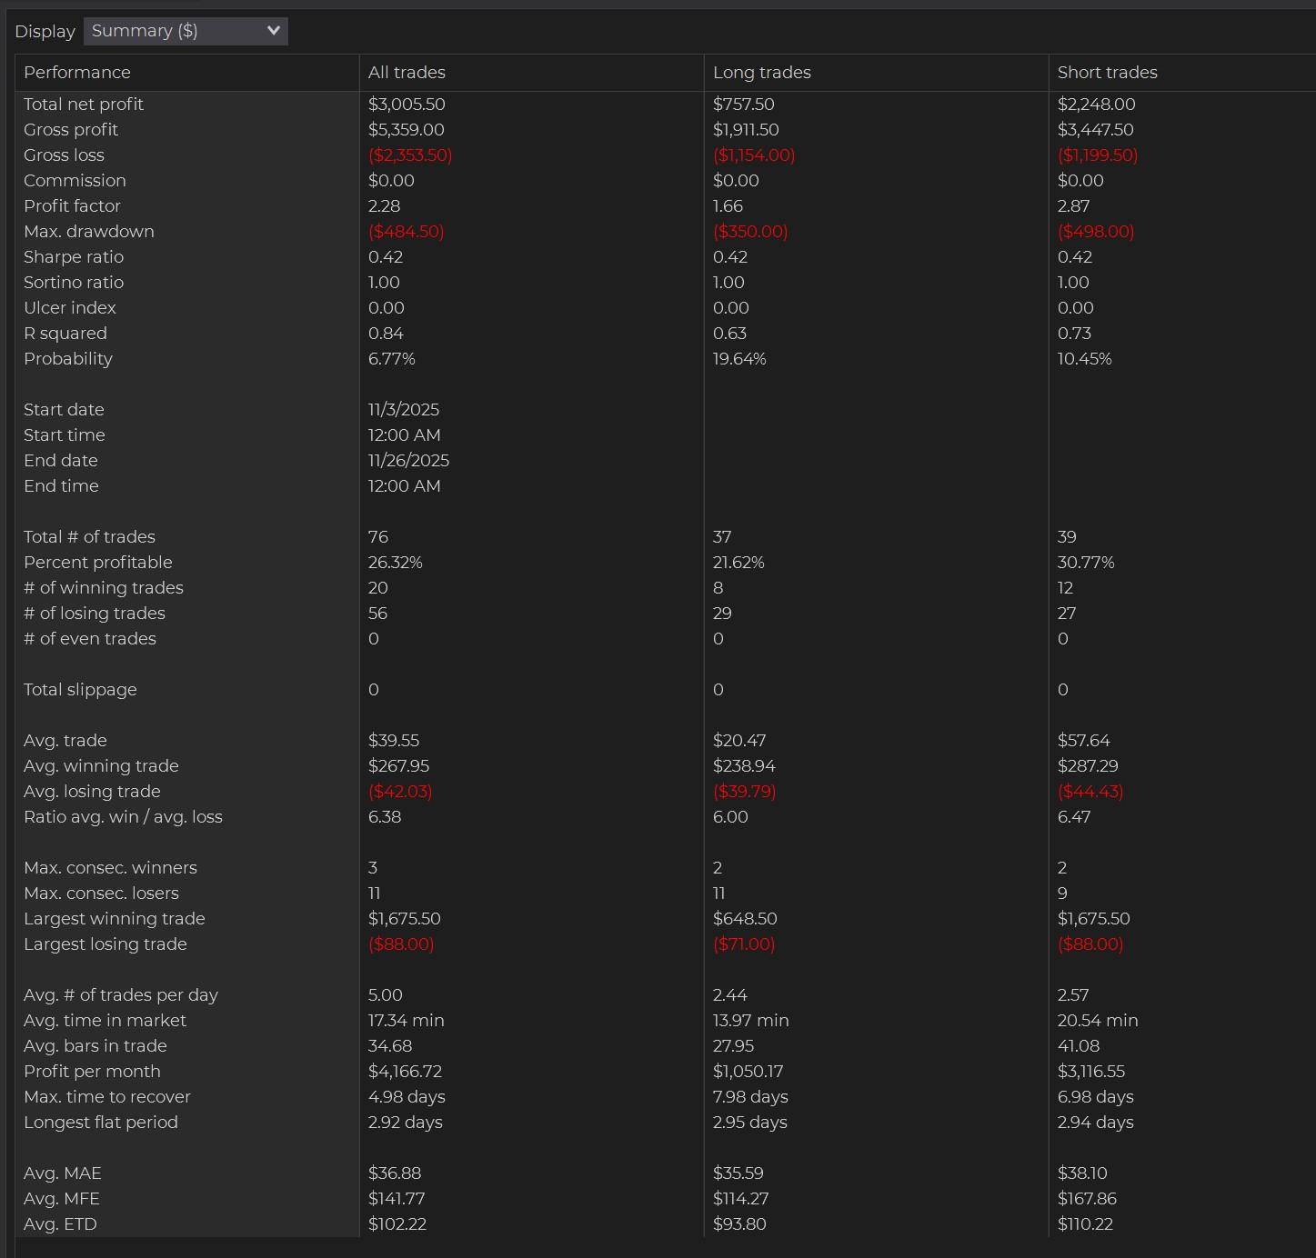The width and height of the screenshot is (1316, 1258).
Task: Click the Percent profitable row label
Action: [x=98, y=563]
